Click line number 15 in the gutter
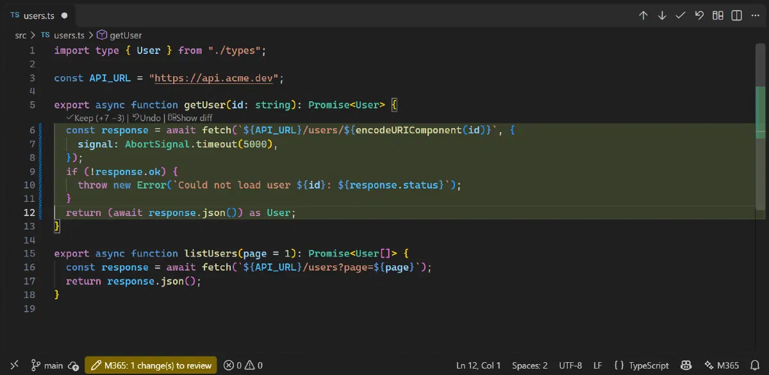This screenshot has width=769, height=375. (29, 253)
